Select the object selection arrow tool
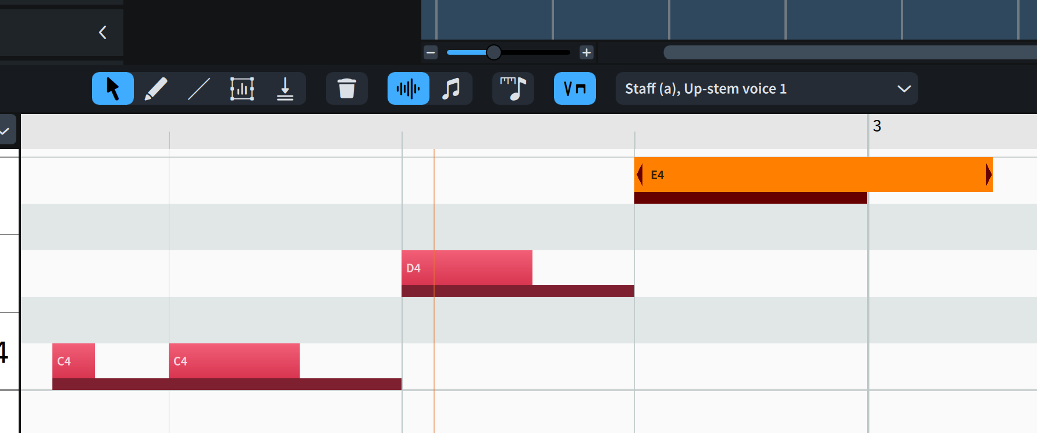The height and width of the screenshot is (433, 1037). click(x=113, y=88)
